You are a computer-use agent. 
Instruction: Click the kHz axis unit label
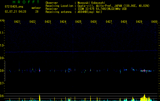click(2, 20)
